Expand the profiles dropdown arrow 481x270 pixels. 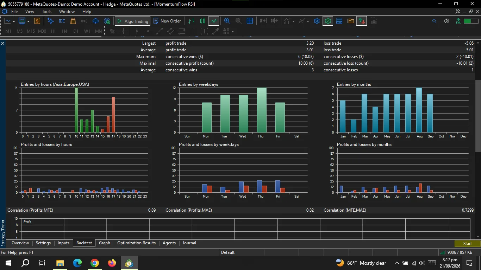[x=27, y=21]
